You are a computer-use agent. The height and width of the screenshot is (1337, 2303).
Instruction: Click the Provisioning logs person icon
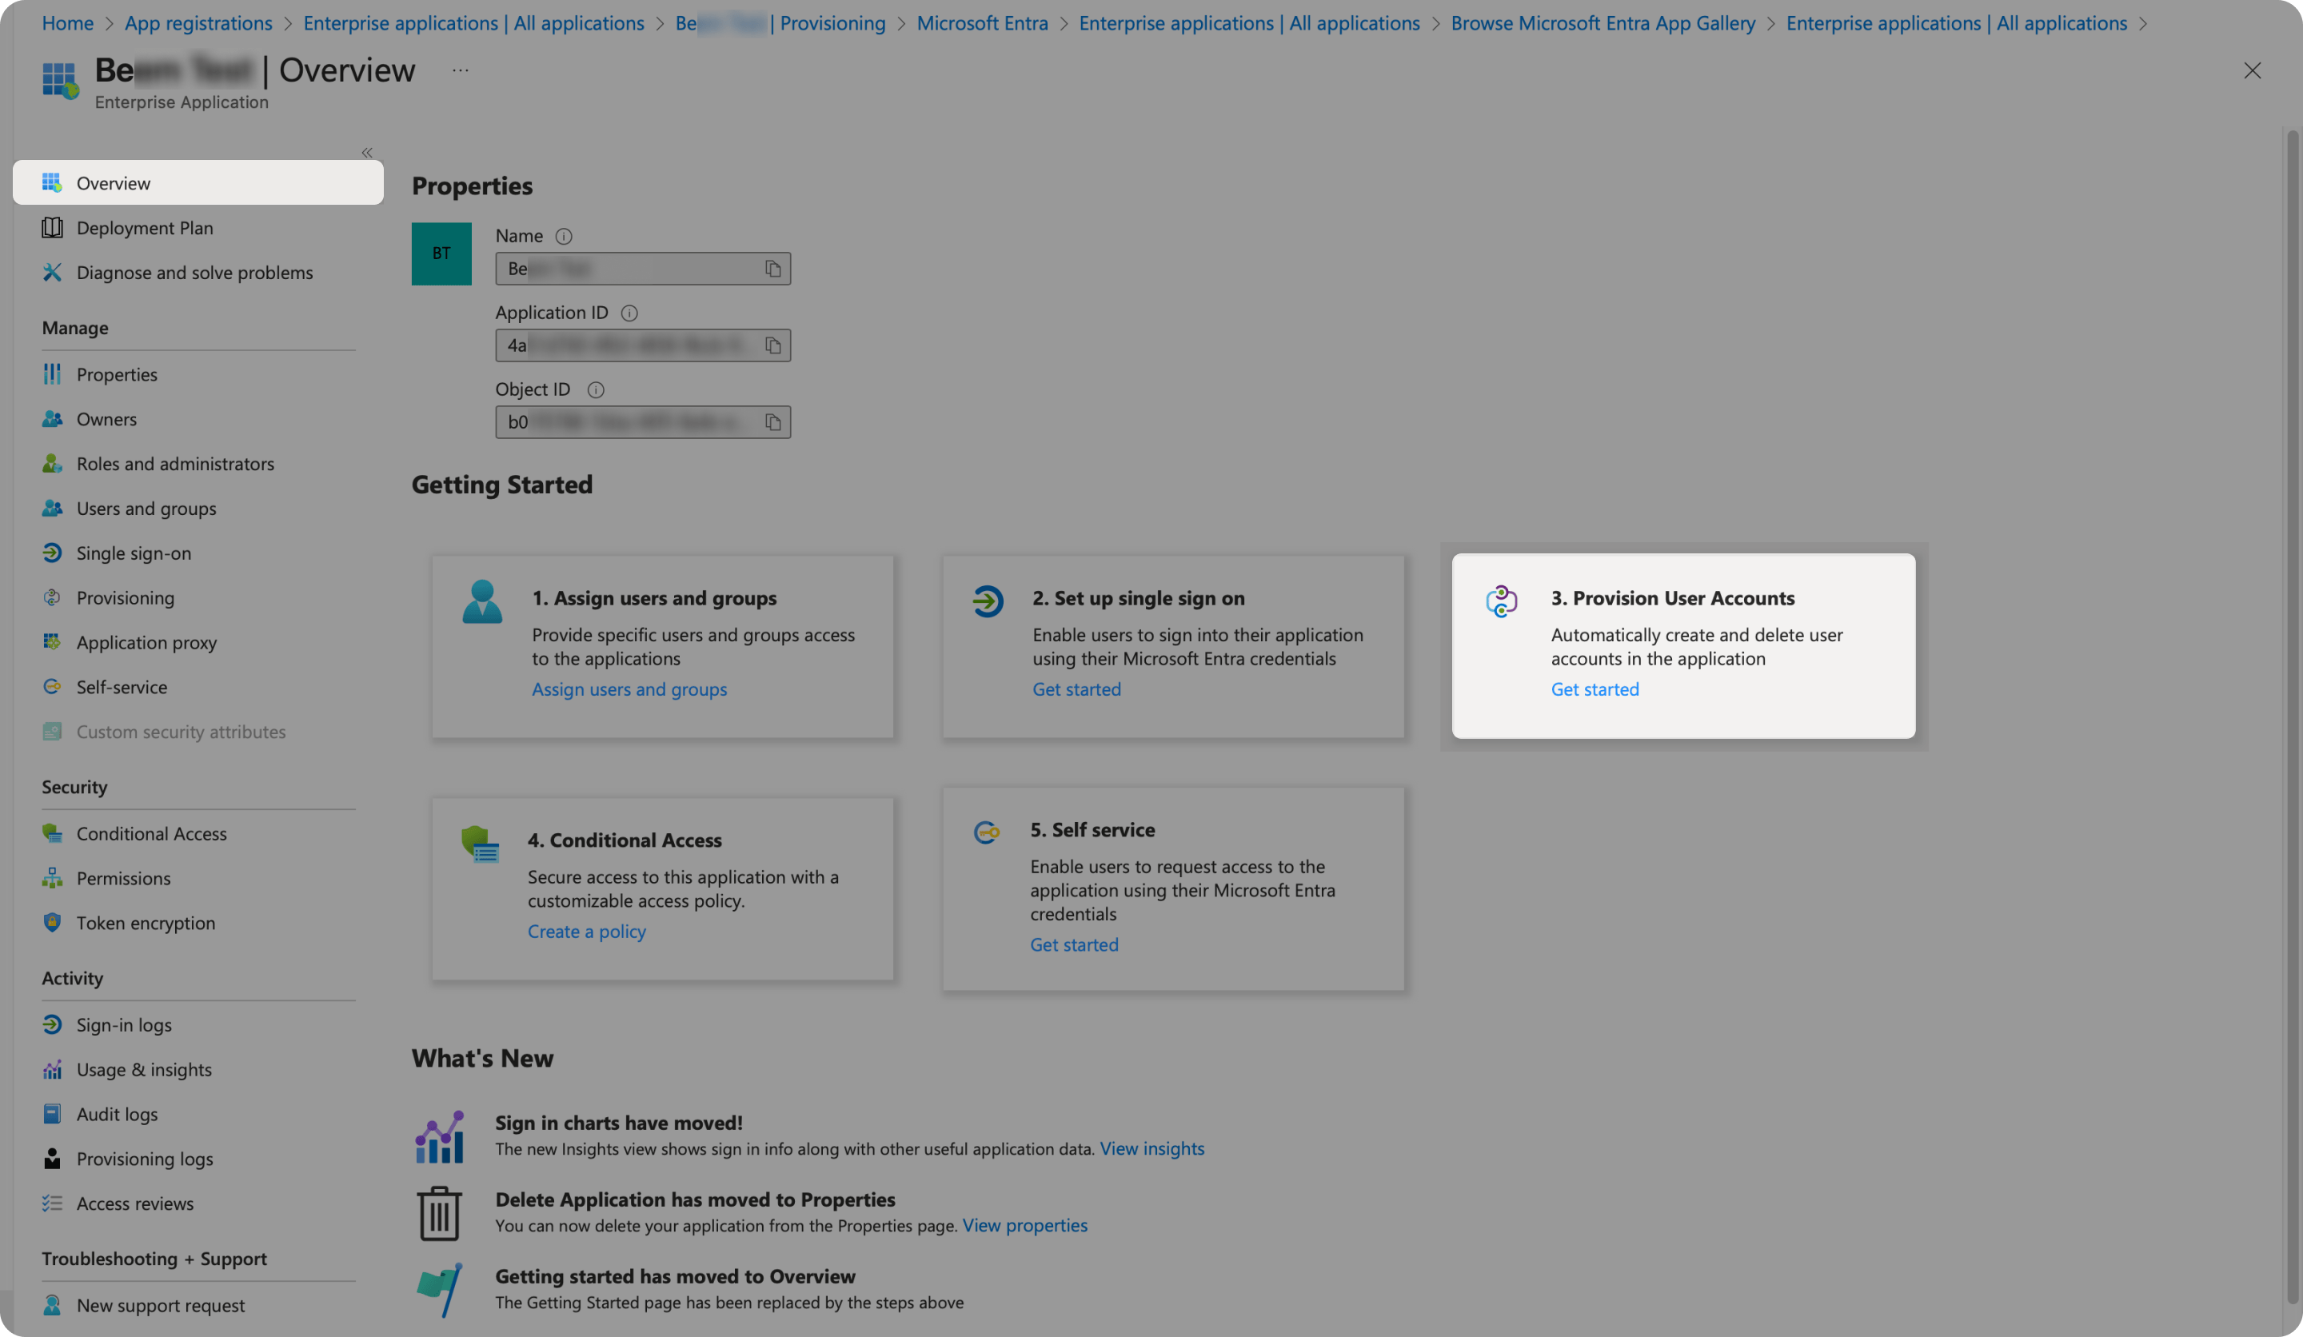point(52,1159)
